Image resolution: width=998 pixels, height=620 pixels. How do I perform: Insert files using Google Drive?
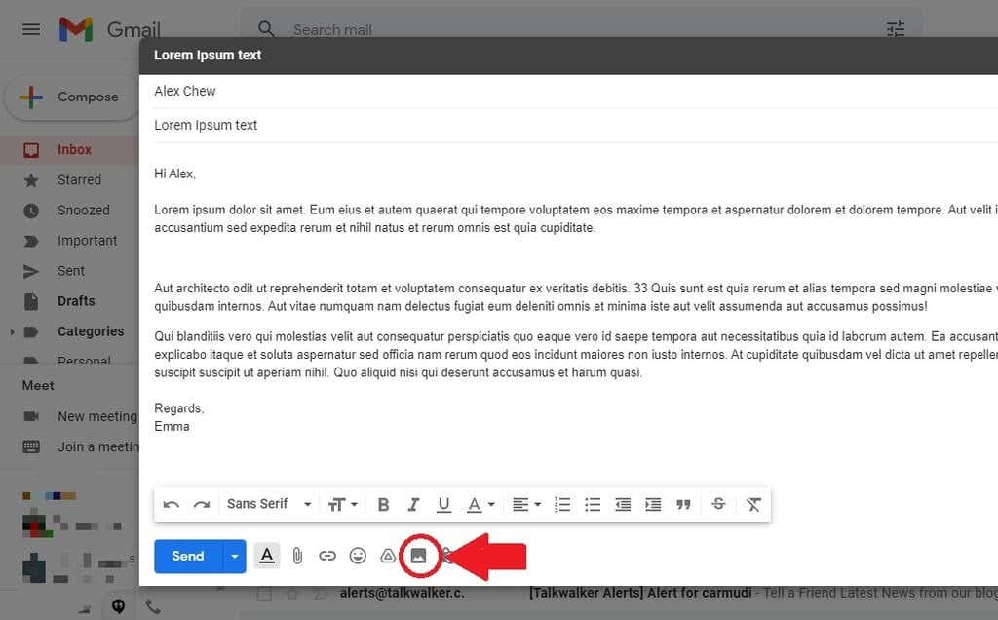388,556
